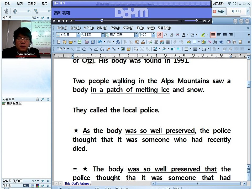Collapse the 자료목록 panel
The image size is (252, 189).
(48, 99)
